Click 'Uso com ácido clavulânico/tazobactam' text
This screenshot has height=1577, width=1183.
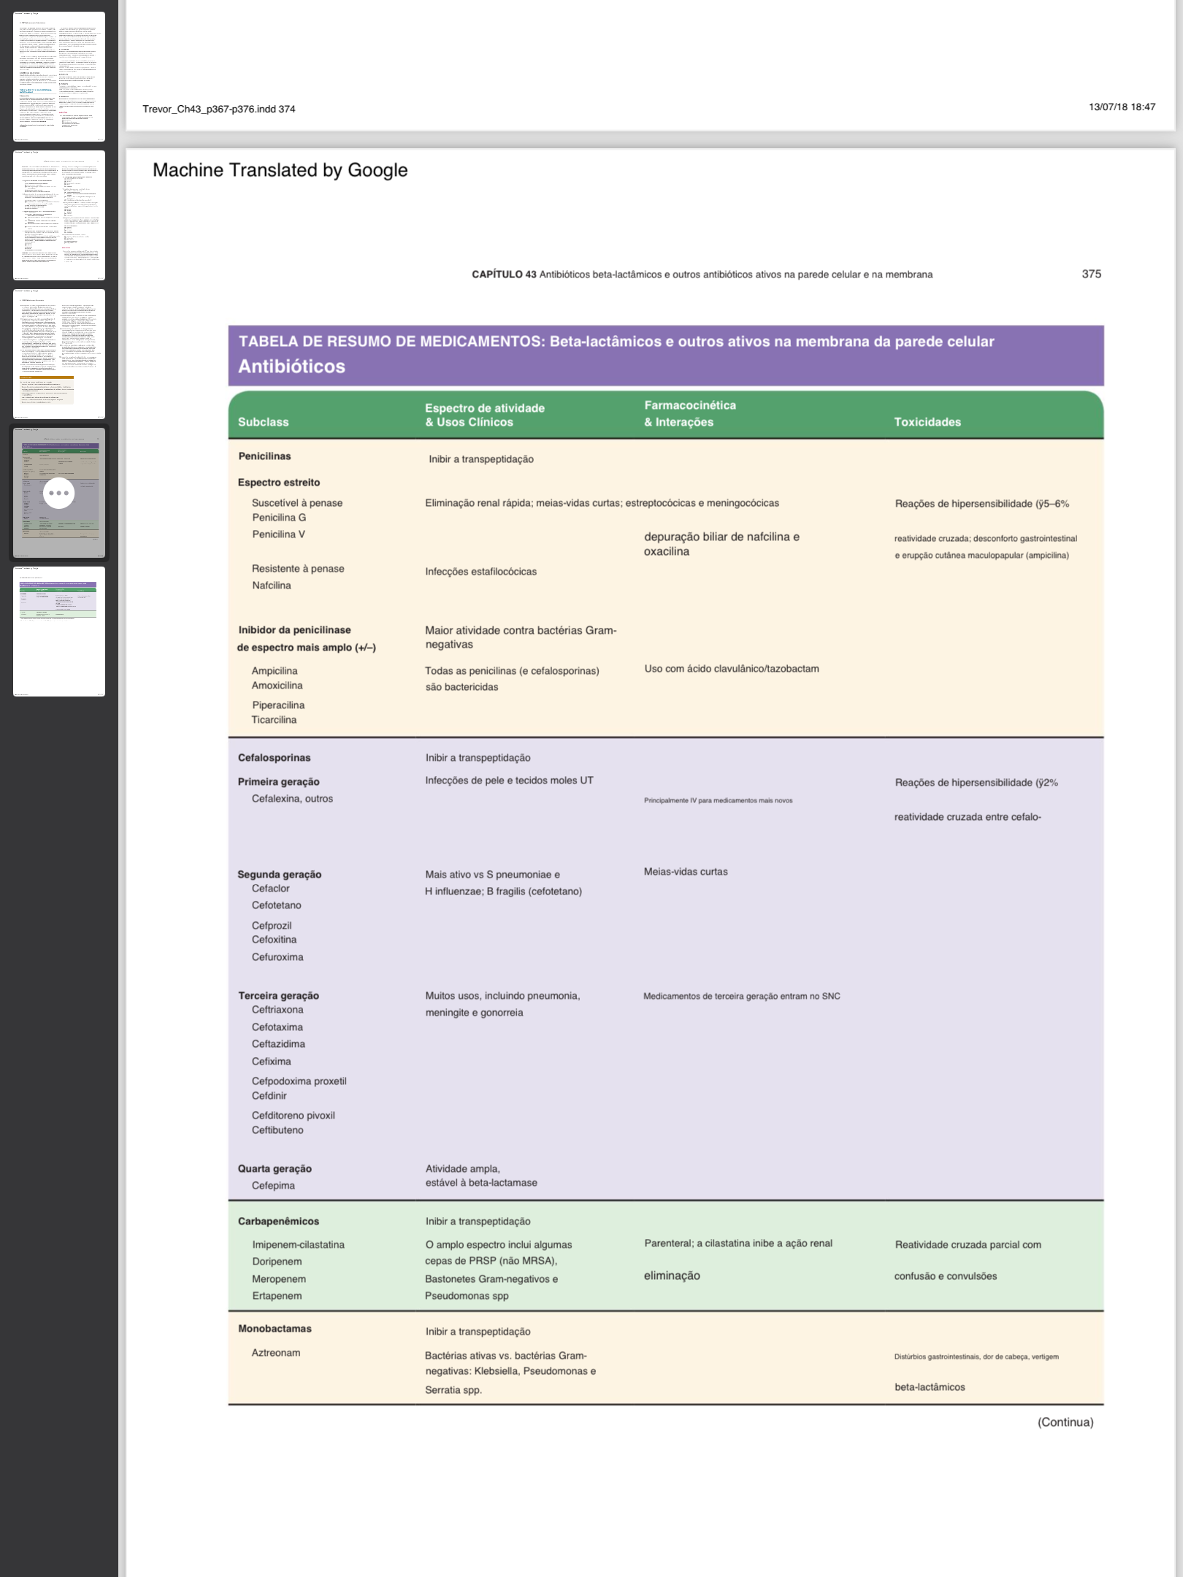tap(732, 669)
